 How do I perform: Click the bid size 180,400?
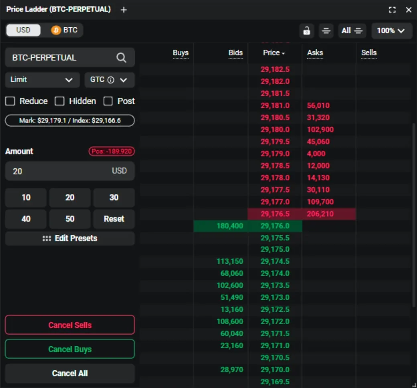click(x=230, y=226)
